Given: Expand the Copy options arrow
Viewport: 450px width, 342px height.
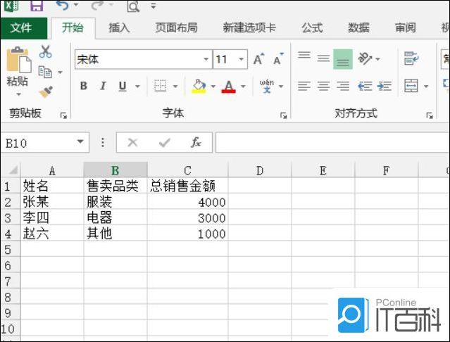Looking at the screenshot, I should (60, 72).
